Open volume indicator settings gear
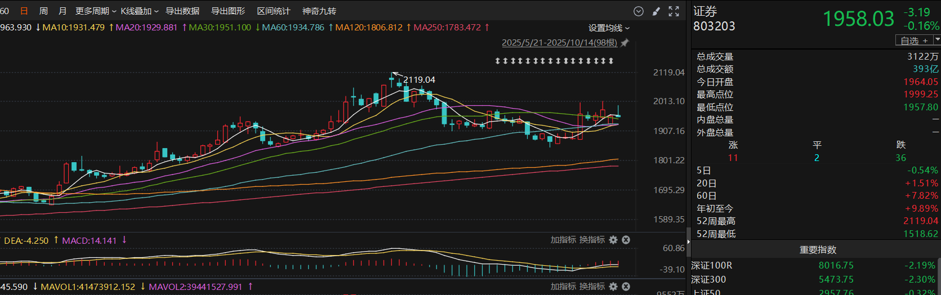941x295 pixels. (613, 287)
